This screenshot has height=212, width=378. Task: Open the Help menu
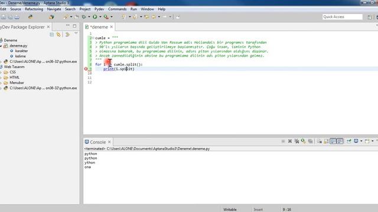[161, 9]
